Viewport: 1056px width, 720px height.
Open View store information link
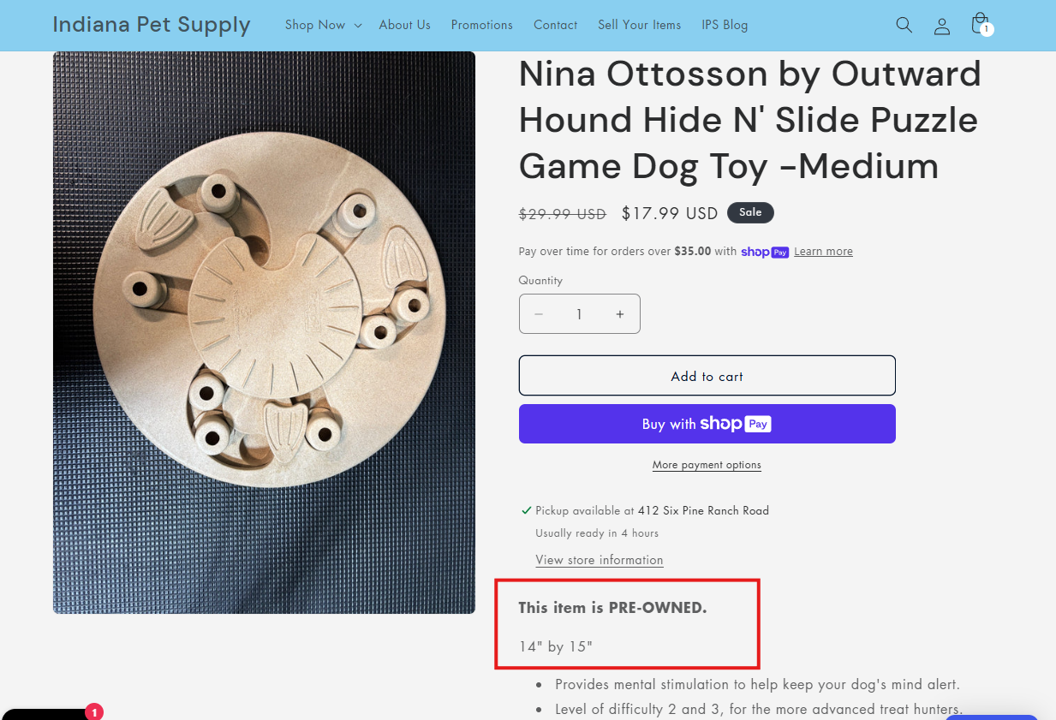600,560
